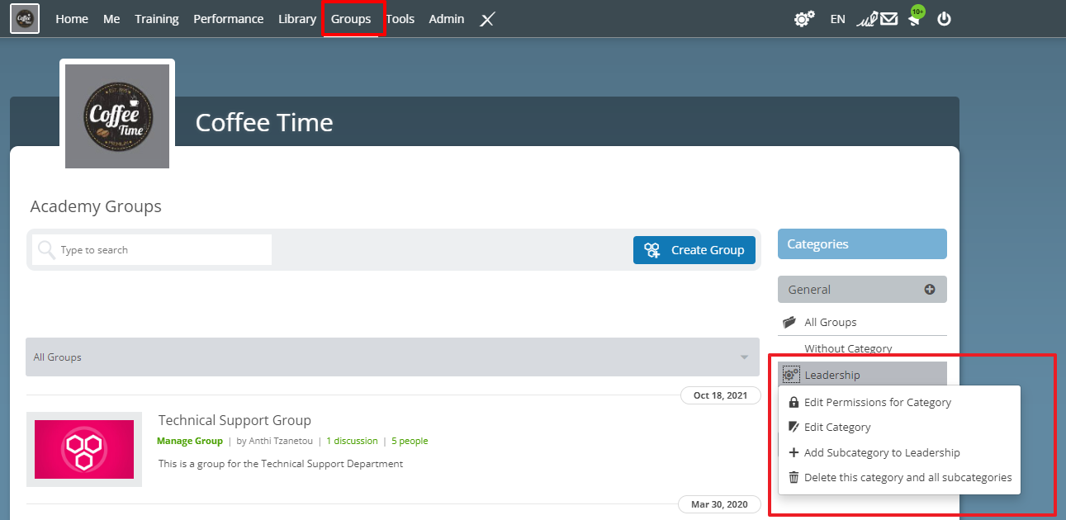1066x520 pixels.
Task: Open the Groups menu
Action: (351, 19)
